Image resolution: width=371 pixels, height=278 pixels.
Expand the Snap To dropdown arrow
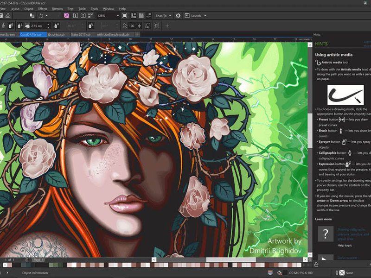[171, 15]
